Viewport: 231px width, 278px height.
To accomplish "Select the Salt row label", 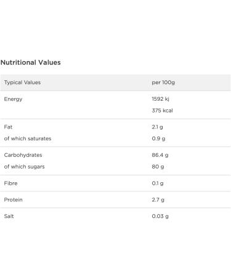I will [x=9, y=216].
